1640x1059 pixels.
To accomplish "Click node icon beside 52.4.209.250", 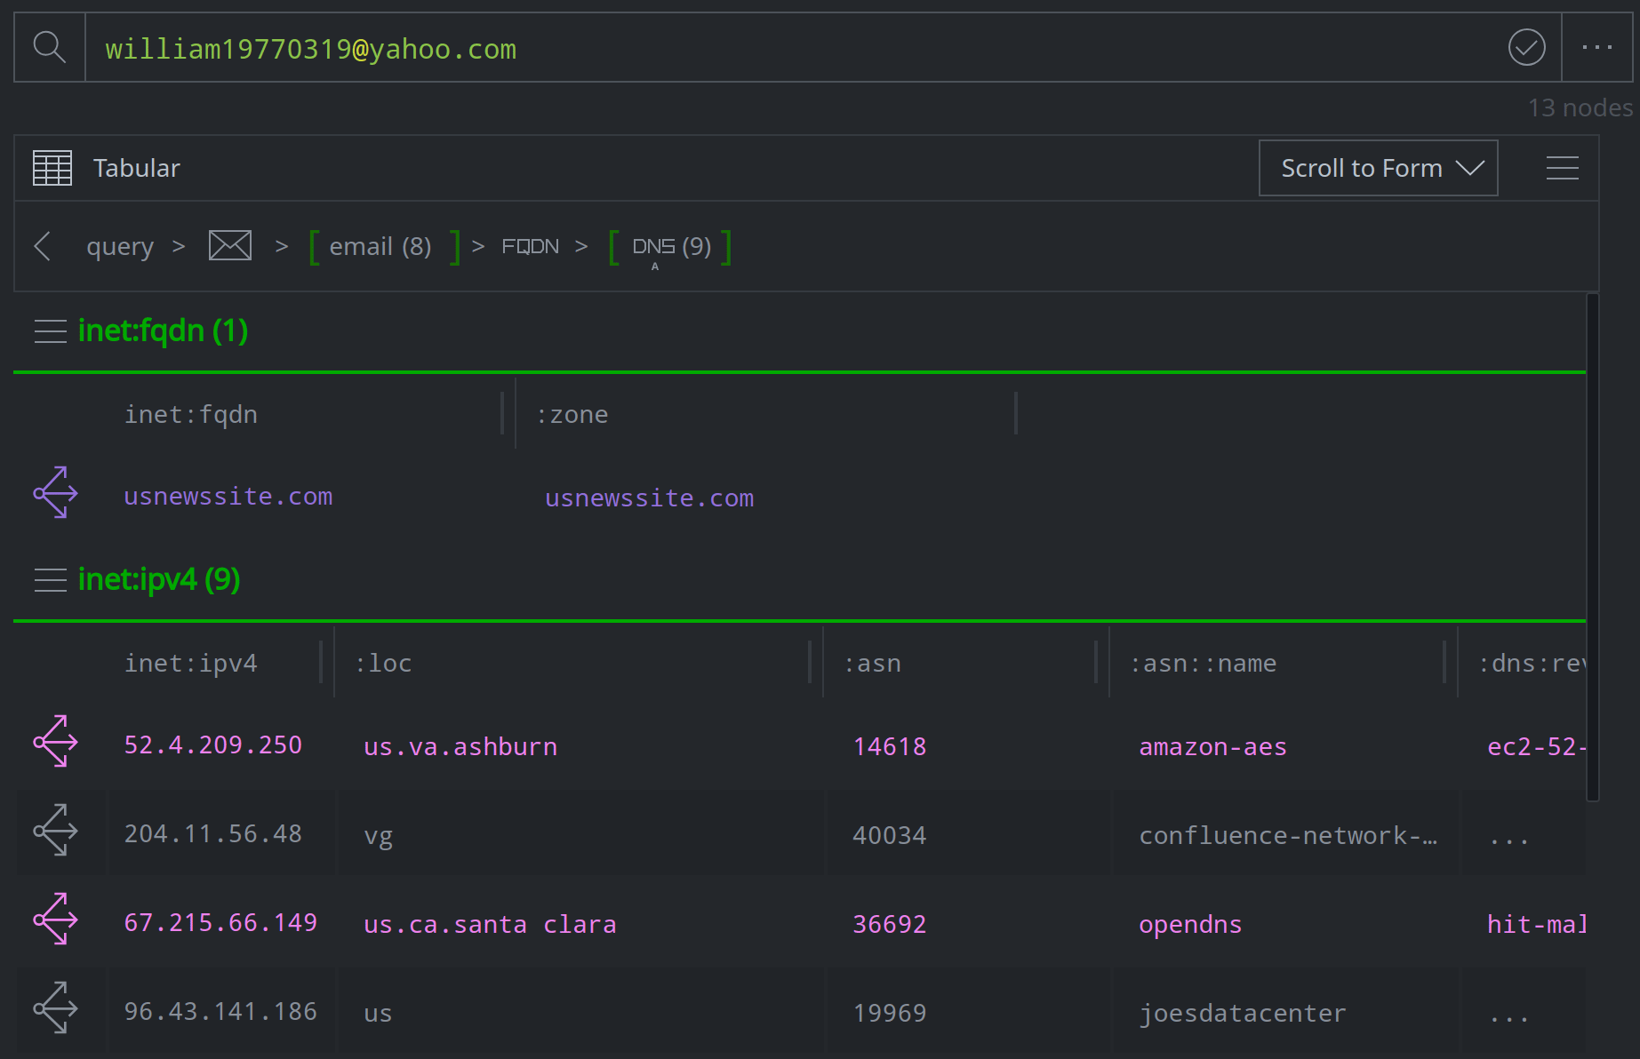I will pos(56,741).
